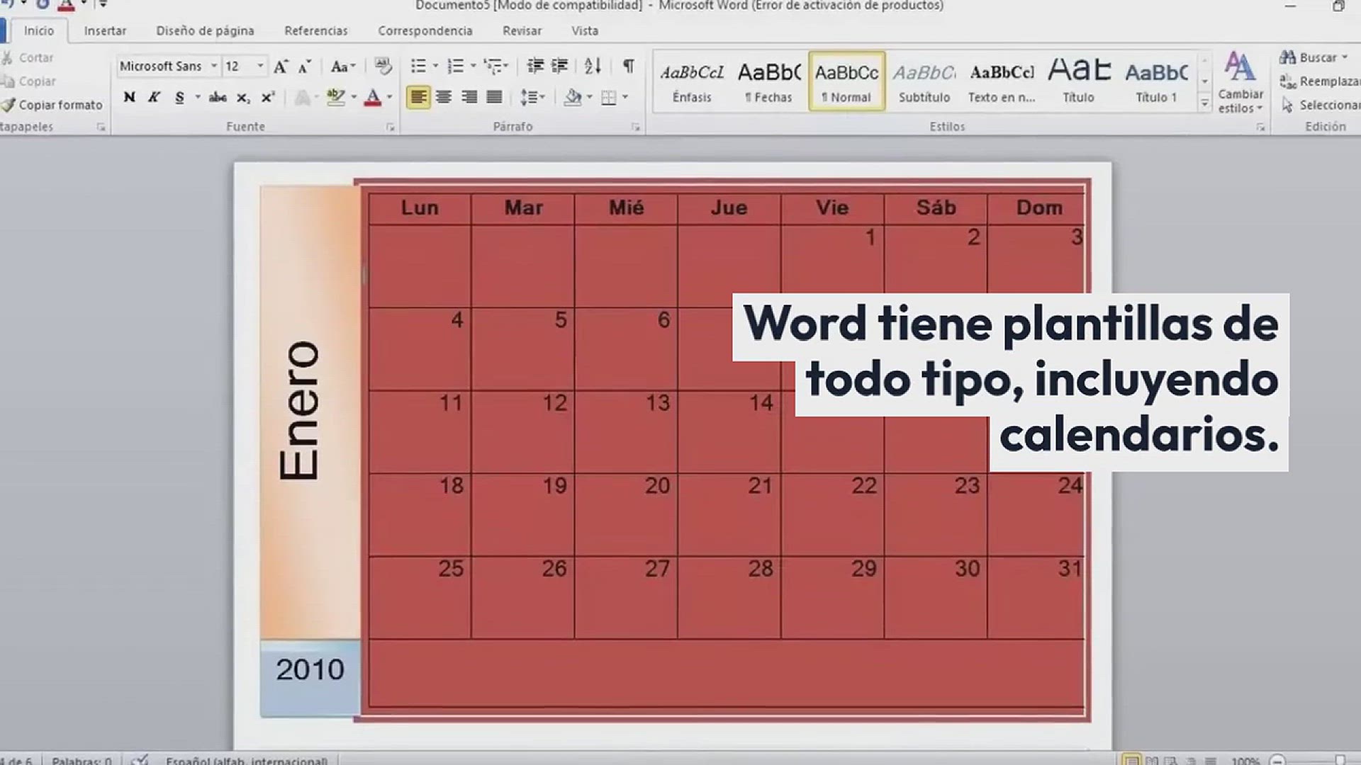Open the Diseño de página tab

coord(205,30)
